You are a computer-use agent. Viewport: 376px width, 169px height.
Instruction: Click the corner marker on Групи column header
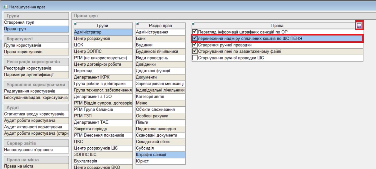(x=75, y=24)
